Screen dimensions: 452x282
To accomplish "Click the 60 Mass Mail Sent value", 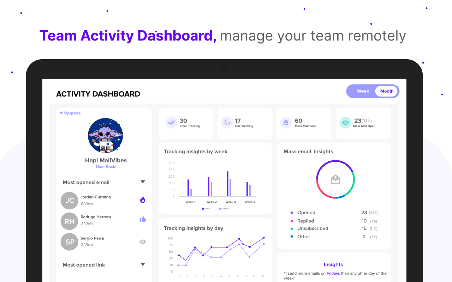I will (x=298, y=121).
